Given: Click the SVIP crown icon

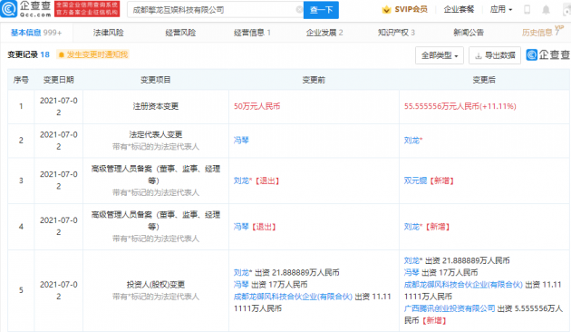Looking at the screenshot, I should click(386, 10).
